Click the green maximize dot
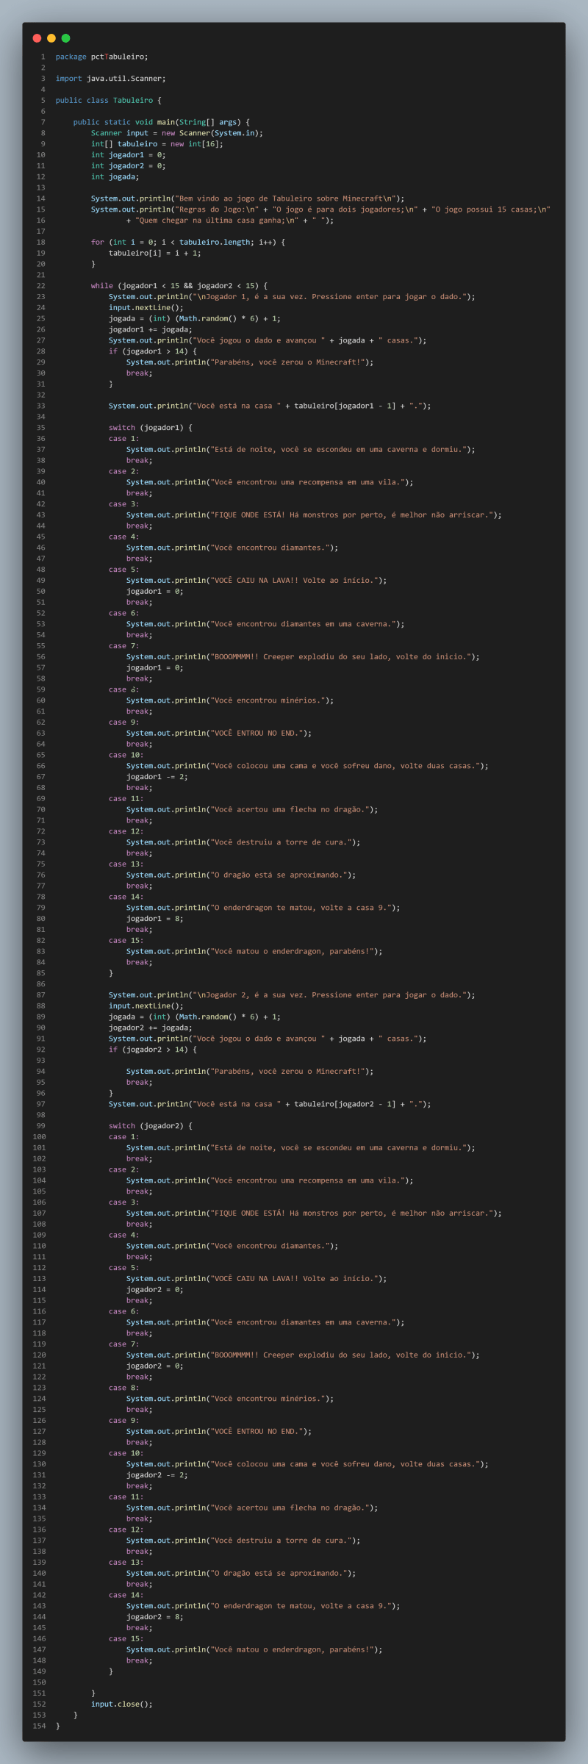This screenshot has height=1764, width=588. click(65, 38)
